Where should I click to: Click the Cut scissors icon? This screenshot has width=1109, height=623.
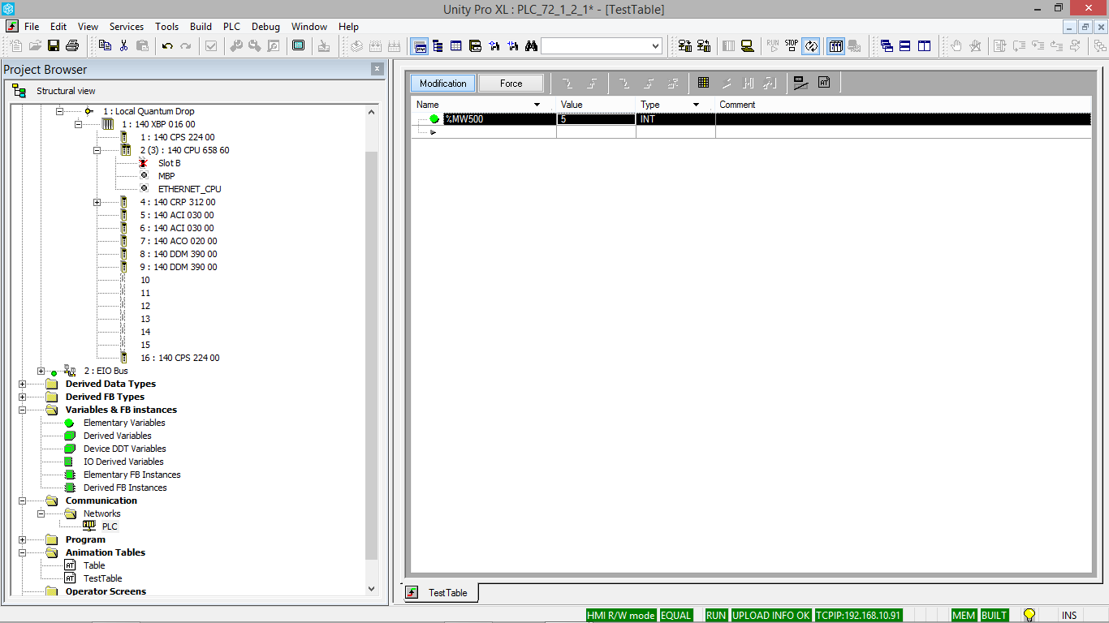[123, 45]
